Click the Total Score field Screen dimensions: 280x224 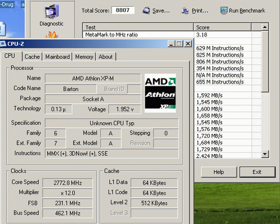tap(123, 10)
